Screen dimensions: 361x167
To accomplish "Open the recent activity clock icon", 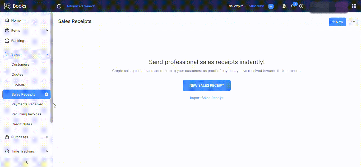I will [x=59, y=6].
